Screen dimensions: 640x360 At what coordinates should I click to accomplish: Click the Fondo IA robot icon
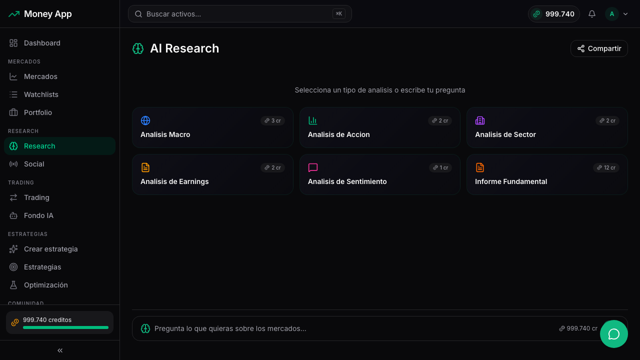13,215
